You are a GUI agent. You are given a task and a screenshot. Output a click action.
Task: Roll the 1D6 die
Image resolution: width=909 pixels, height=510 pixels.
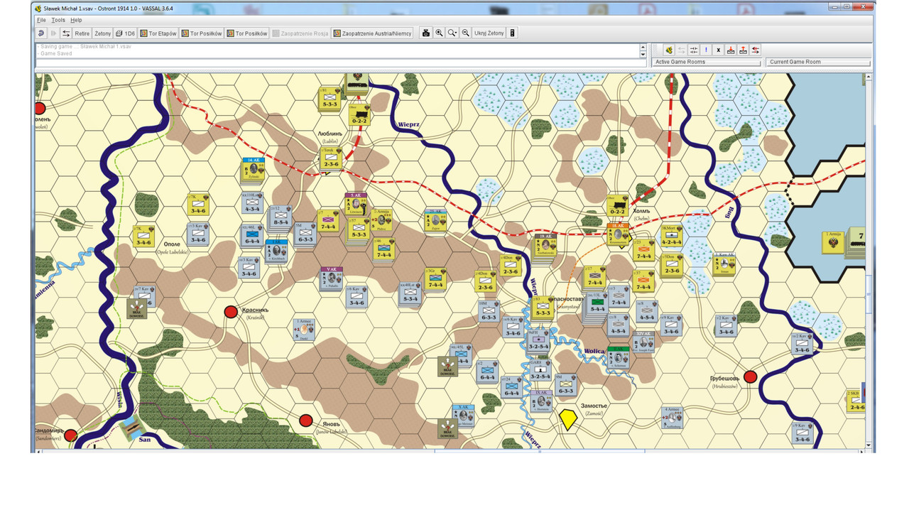[126, 33]
